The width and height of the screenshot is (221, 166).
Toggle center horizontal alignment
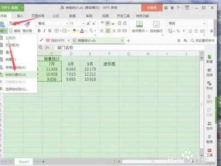(x=108, y=31)
